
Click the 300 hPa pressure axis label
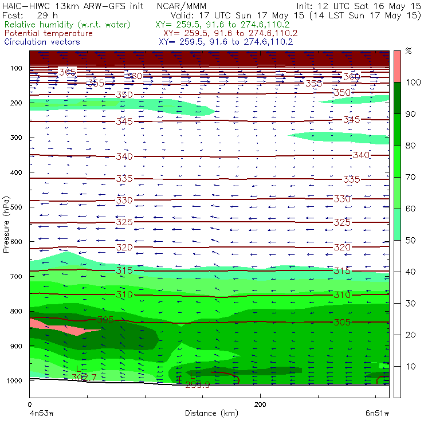[x=16, y=138]
